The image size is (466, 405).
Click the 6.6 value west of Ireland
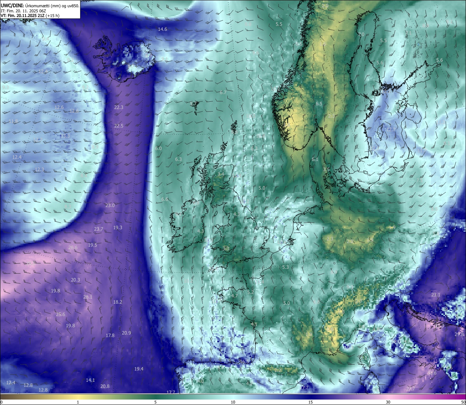click(165, 199)
